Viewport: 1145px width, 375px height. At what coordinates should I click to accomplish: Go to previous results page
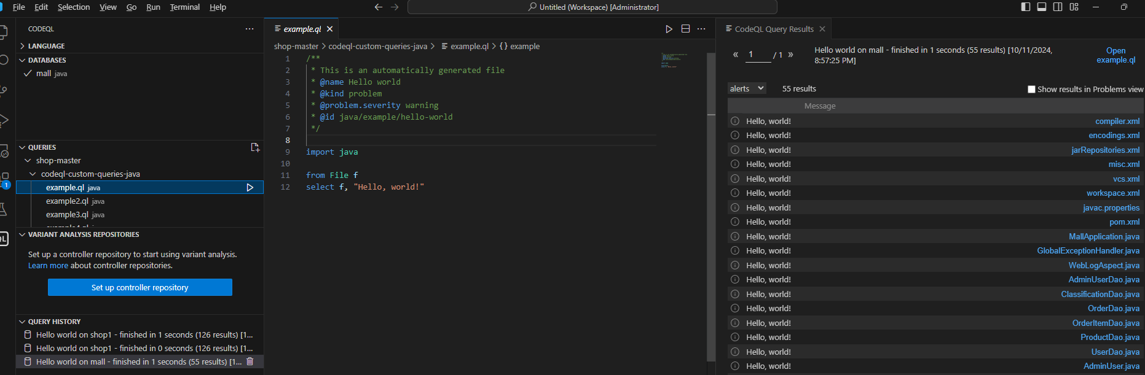pos(736,55)
